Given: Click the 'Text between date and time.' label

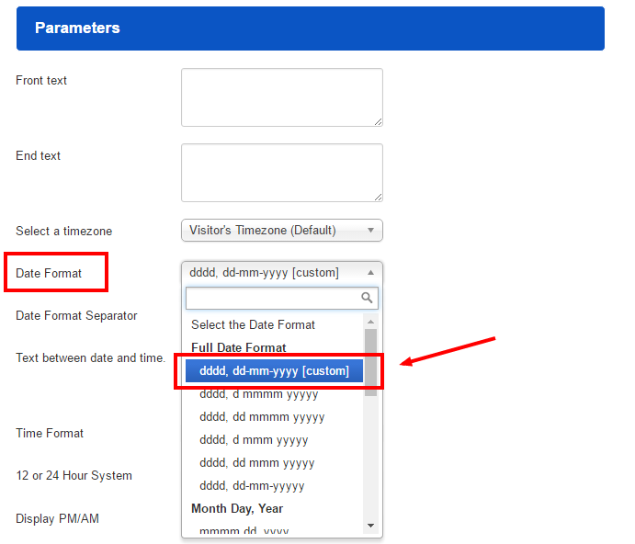Looking at the screenshot, I should click(91, 358).
